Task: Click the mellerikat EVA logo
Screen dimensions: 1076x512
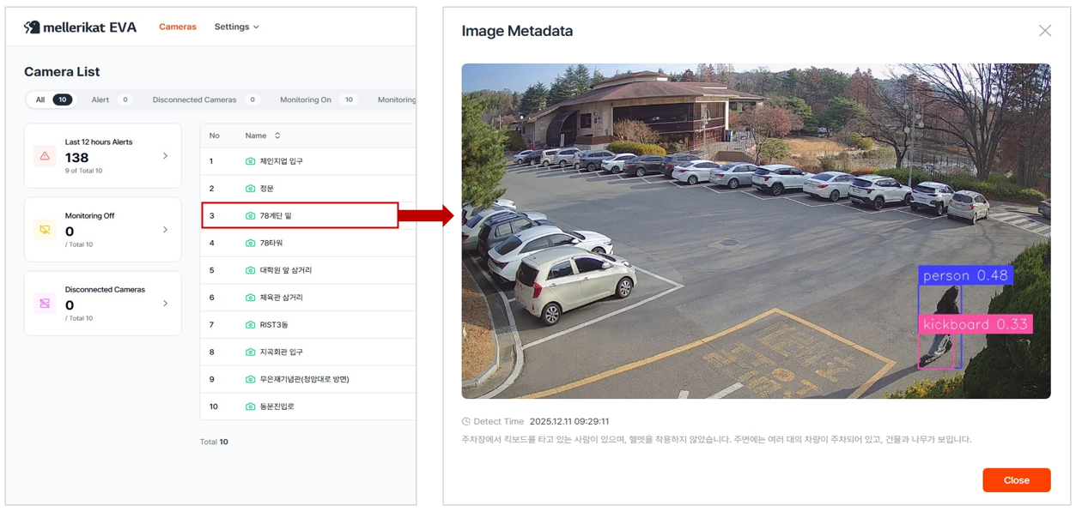Action: click(80, 27)
